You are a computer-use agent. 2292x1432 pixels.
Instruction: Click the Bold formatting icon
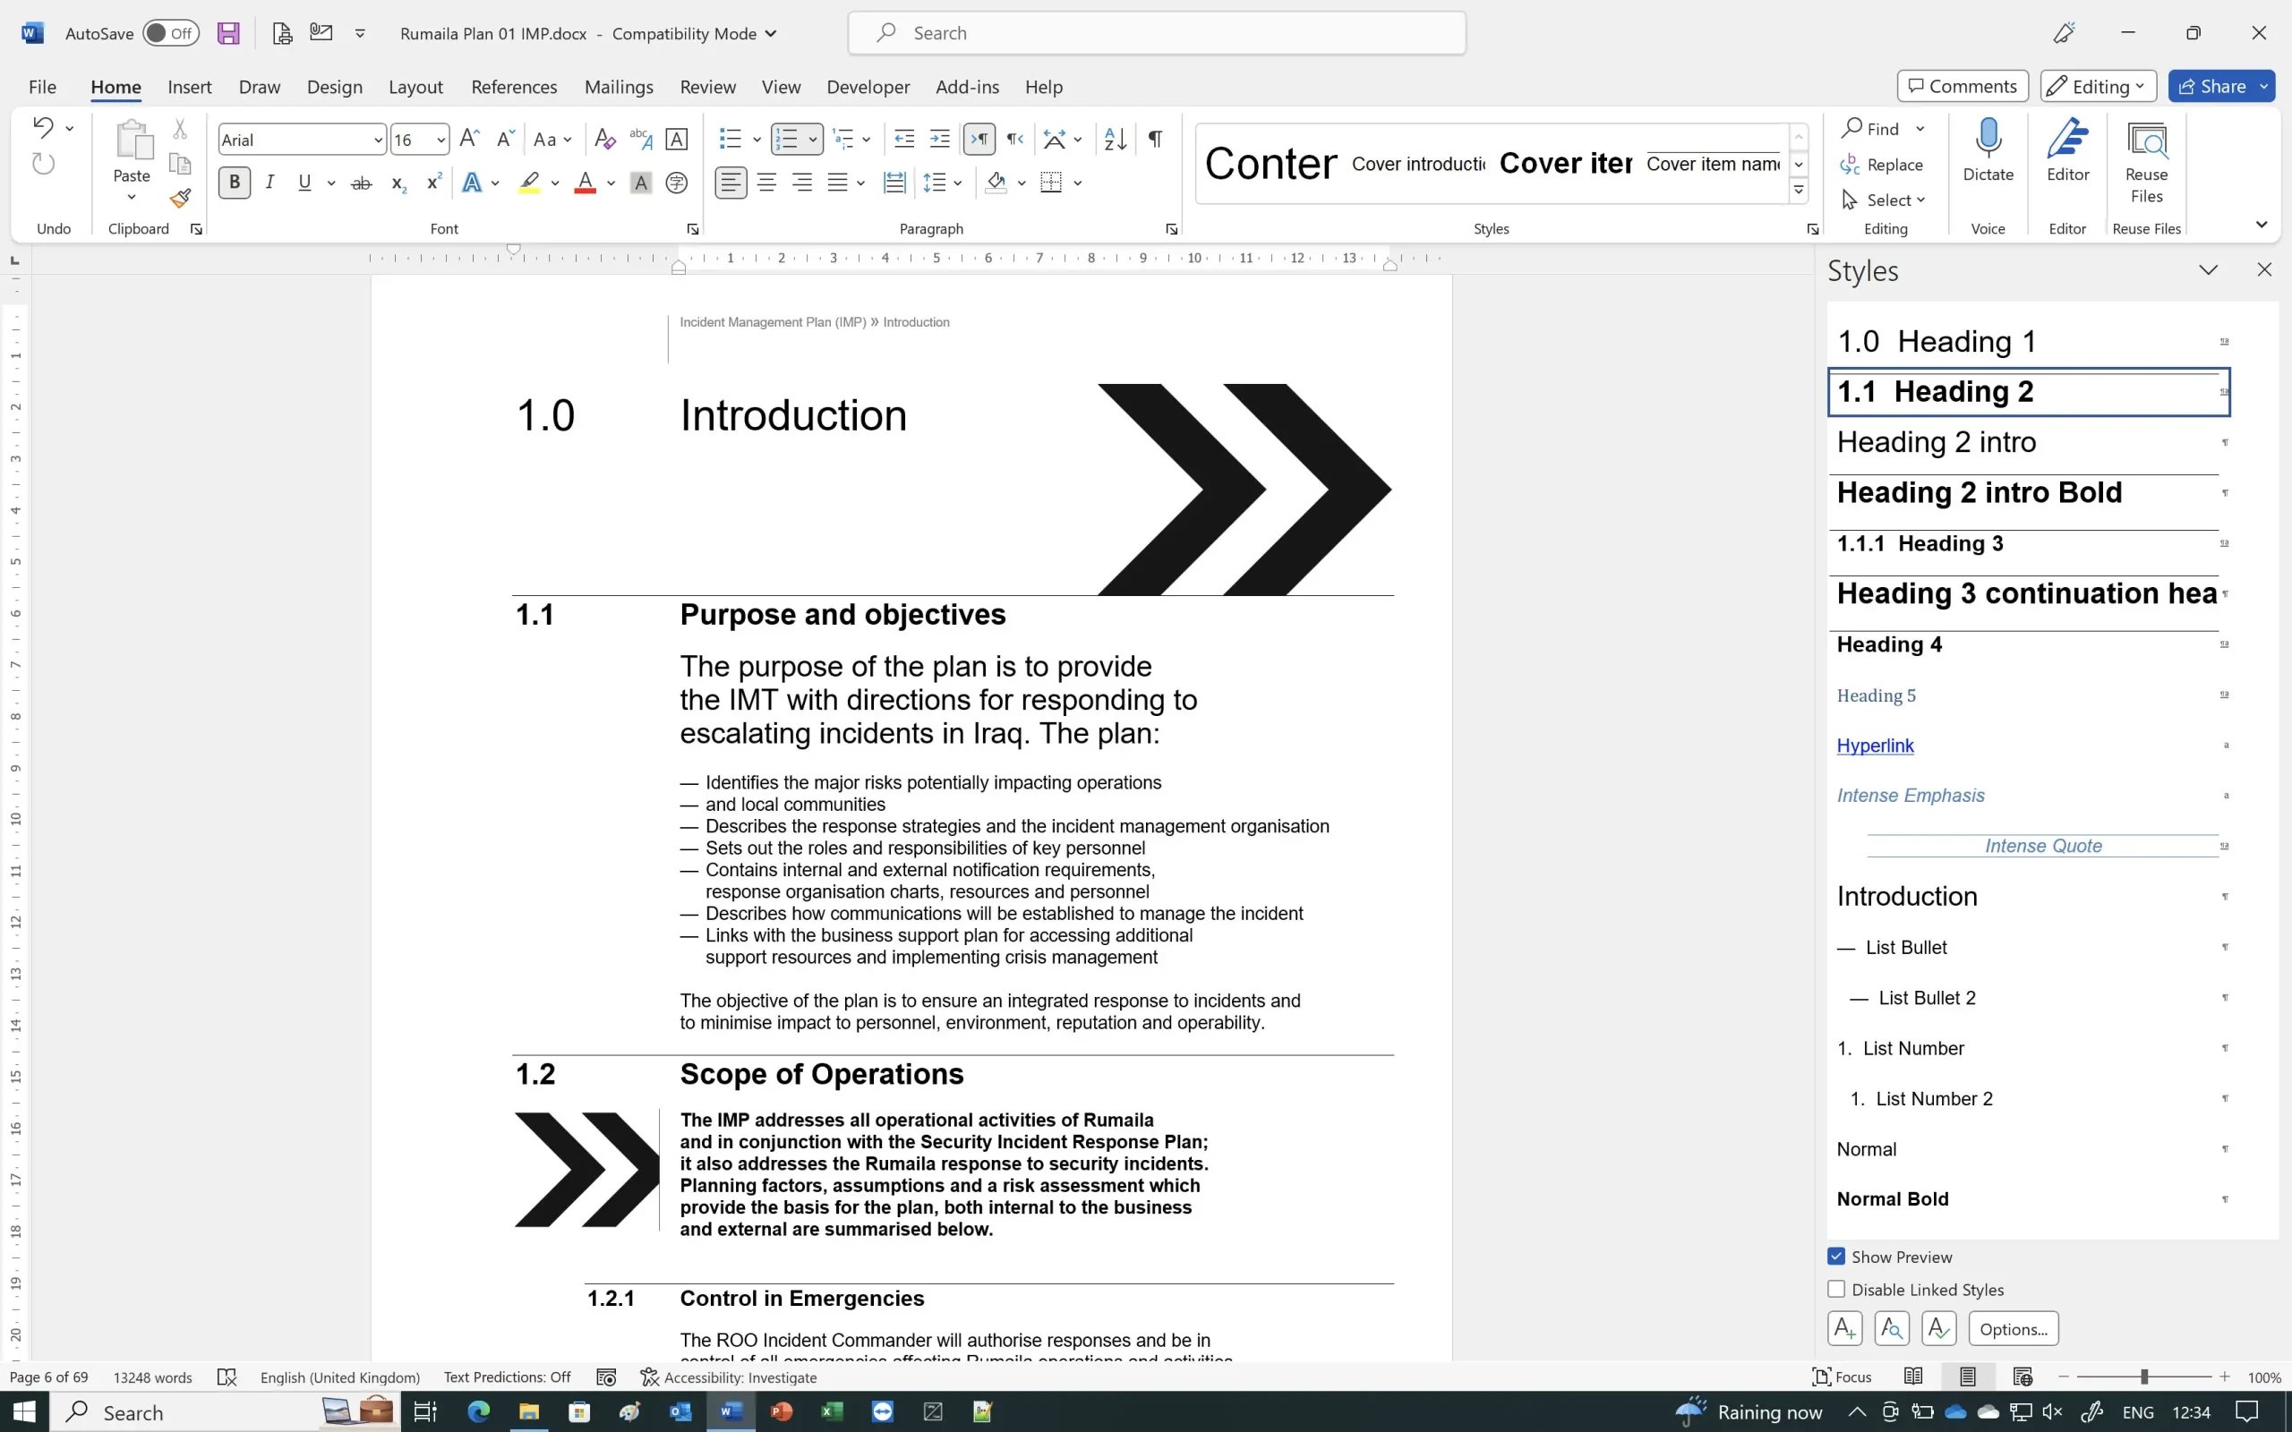pyautogui.click(x=235, y=182)
